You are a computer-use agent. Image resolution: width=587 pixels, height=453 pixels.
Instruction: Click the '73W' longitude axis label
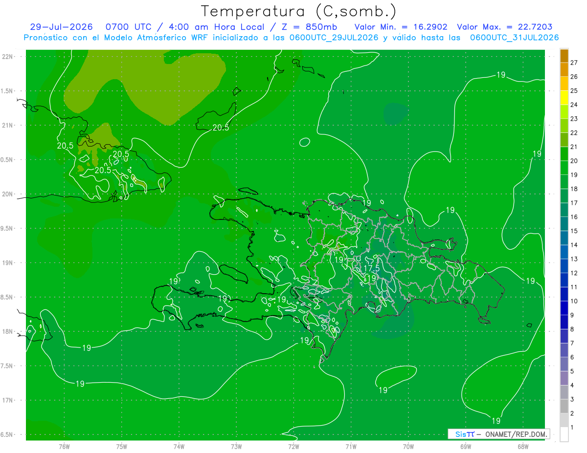click(236, 446)
